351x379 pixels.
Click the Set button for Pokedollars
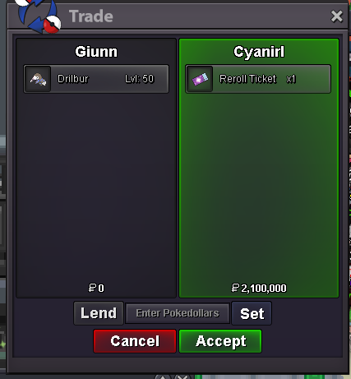click(x=252, y=313)
